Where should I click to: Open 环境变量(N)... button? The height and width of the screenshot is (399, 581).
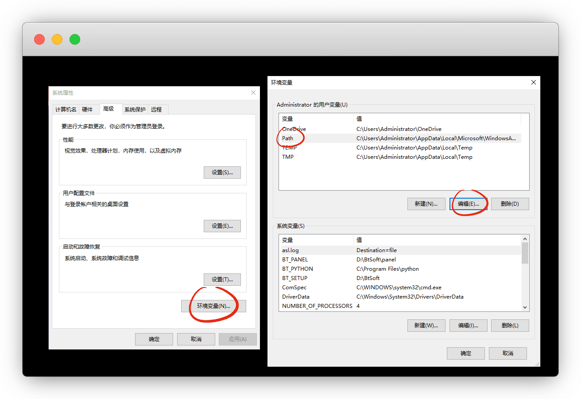tap(213, 306)
